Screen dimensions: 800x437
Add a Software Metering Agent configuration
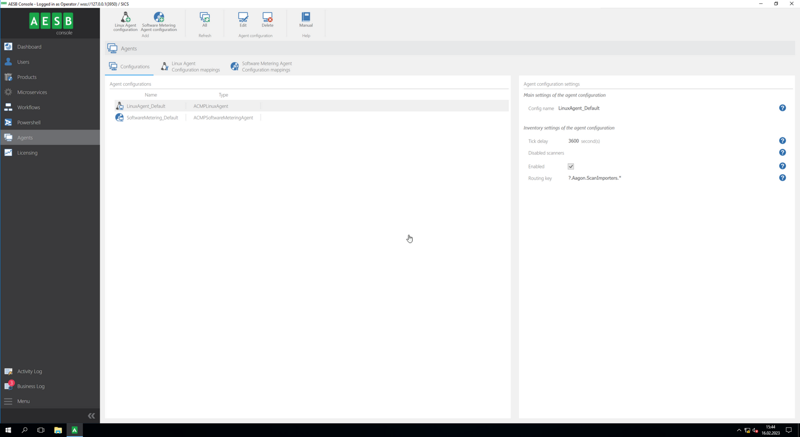(159, 21)
